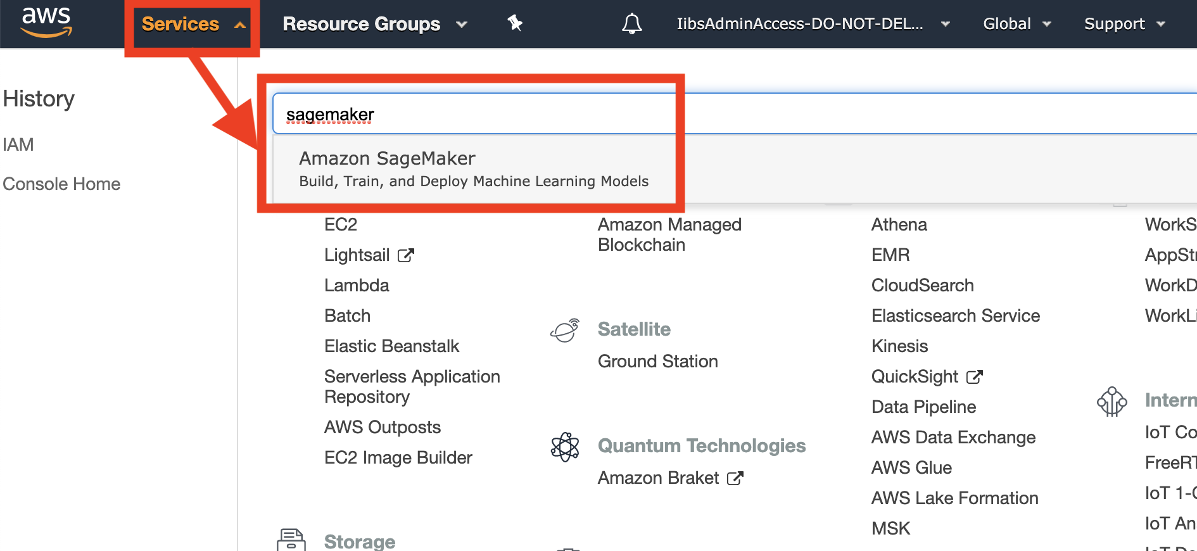Select the Amazon SageMaker search result
The height and width of the screenshot is (551, 1197).
click(474, 168)
